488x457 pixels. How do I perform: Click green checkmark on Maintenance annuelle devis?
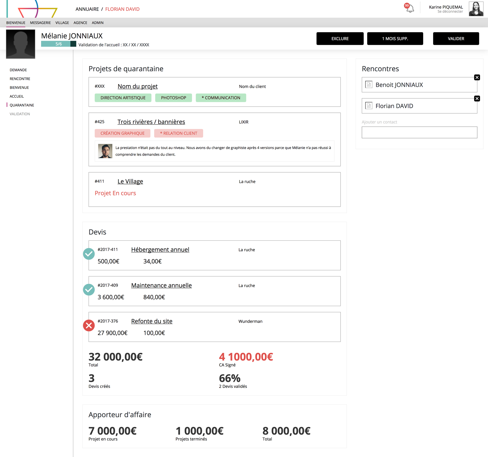click(89, 290)
